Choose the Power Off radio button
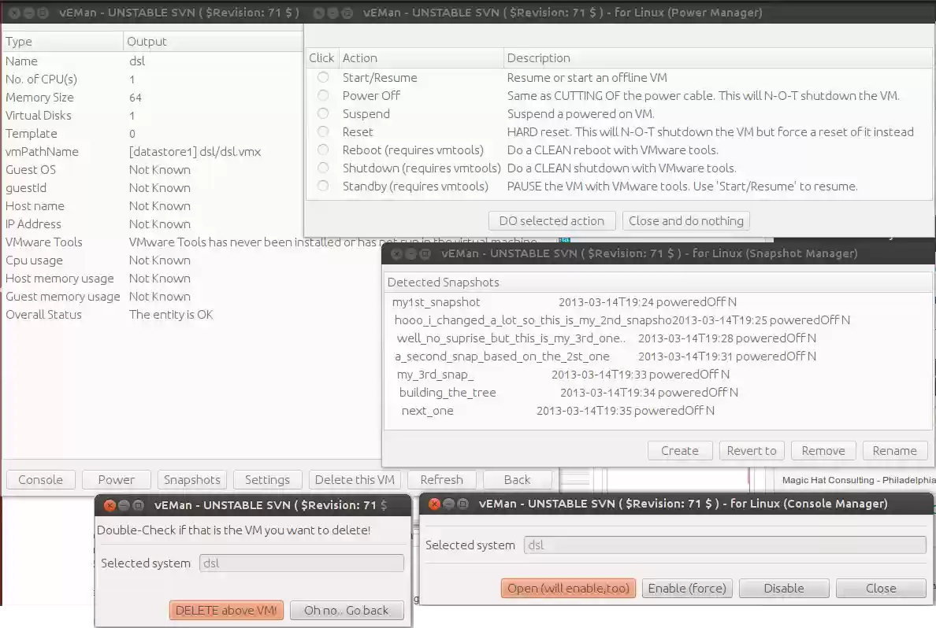Screen dimensions: 936x628 pyautogui.click(x=323, y=95)
